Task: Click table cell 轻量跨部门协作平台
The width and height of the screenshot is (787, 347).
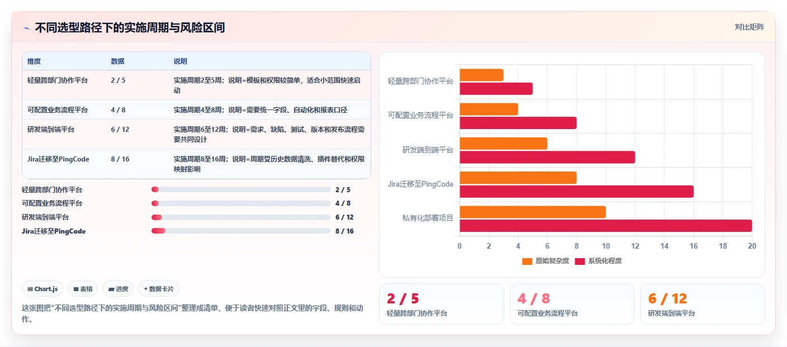Action: pyautogui.click(x=58, y=80)
